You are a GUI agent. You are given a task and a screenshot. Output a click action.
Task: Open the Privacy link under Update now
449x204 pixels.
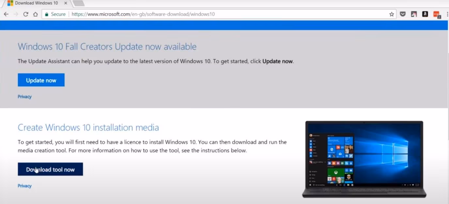pos(24,96)
